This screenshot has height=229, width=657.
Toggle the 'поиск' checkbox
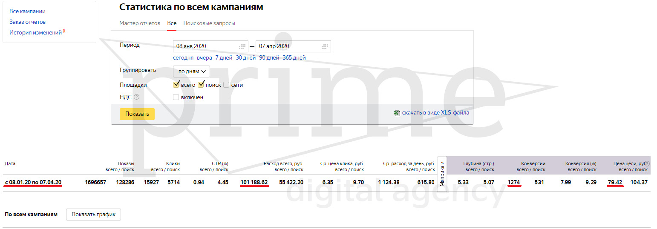[201, 84]
